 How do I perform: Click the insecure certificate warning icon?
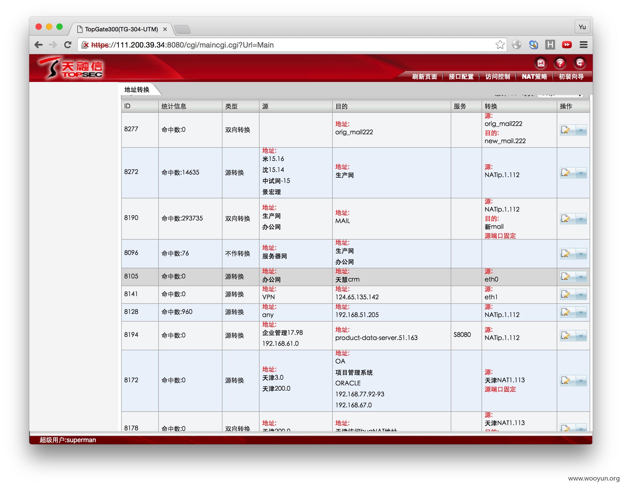(x=85, y=45)
